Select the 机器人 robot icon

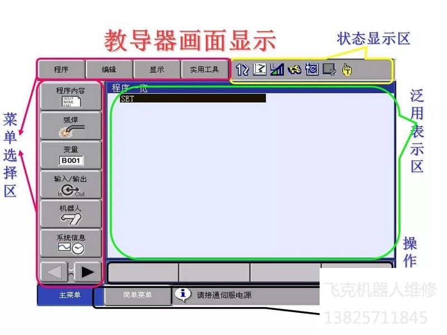click(70, 214)
